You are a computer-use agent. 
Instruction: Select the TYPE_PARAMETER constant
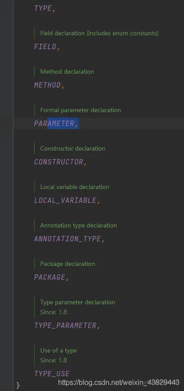pos(65,325)
